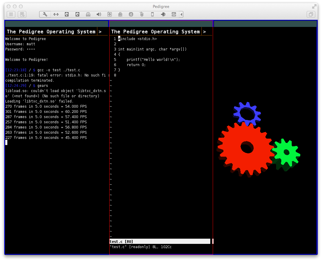This screenshot has height=261, width=322.
Task: Toggle the sound card speaker icon
Action: [x=99, y=14]
